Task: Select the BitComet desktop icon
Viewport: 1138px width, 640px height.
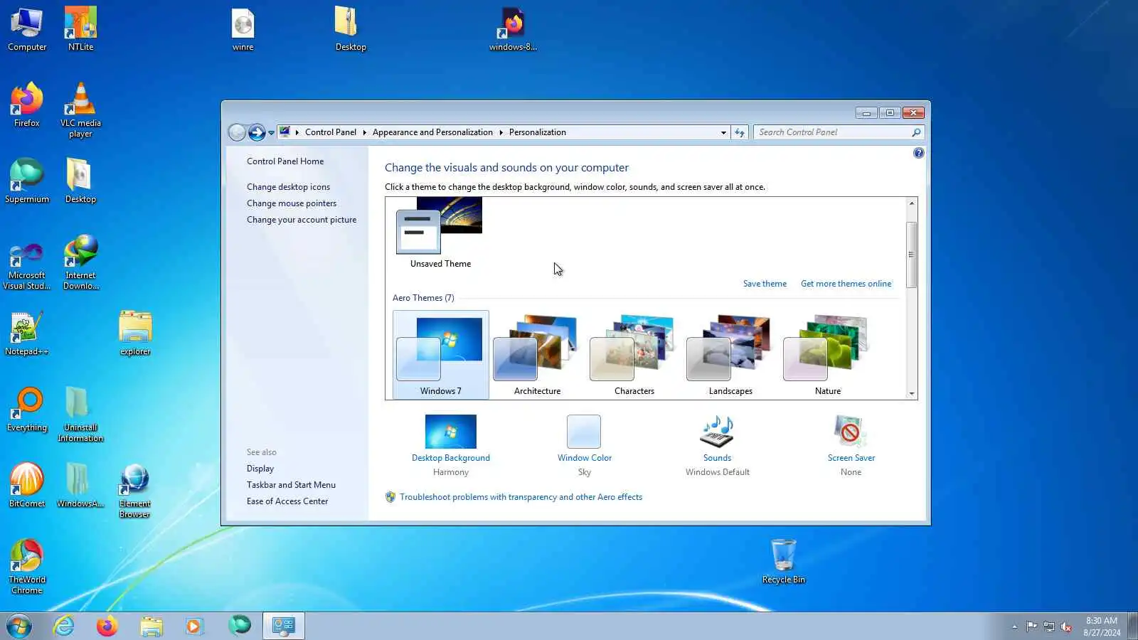Action: [x=27, y=486]
